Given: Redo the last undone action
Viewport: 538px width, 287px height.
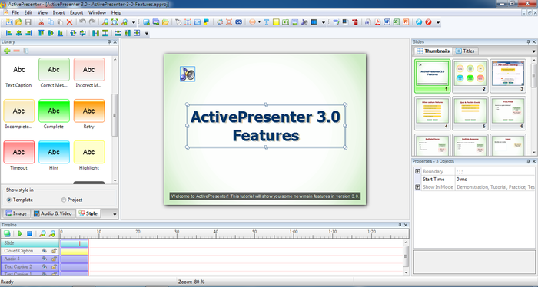Looking at the screenshot, I should pos(92,22).
